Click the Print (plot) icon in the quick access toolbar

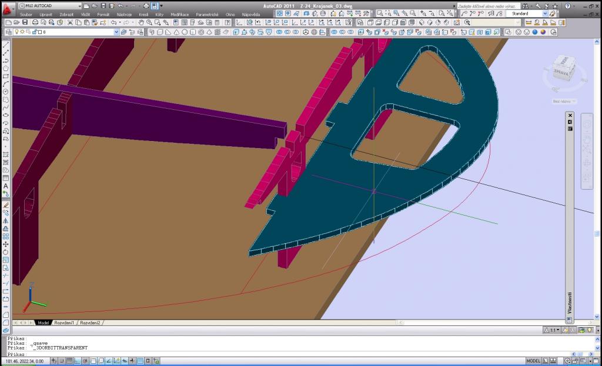tap(146, 6)
